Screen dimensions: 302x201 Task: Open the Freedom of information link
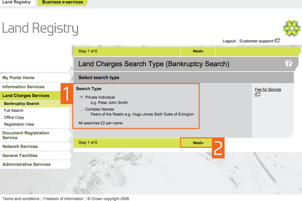63,199
